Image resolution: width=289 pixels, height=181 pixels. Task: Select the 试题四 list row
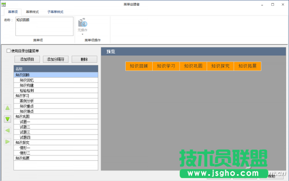point(56,137)
